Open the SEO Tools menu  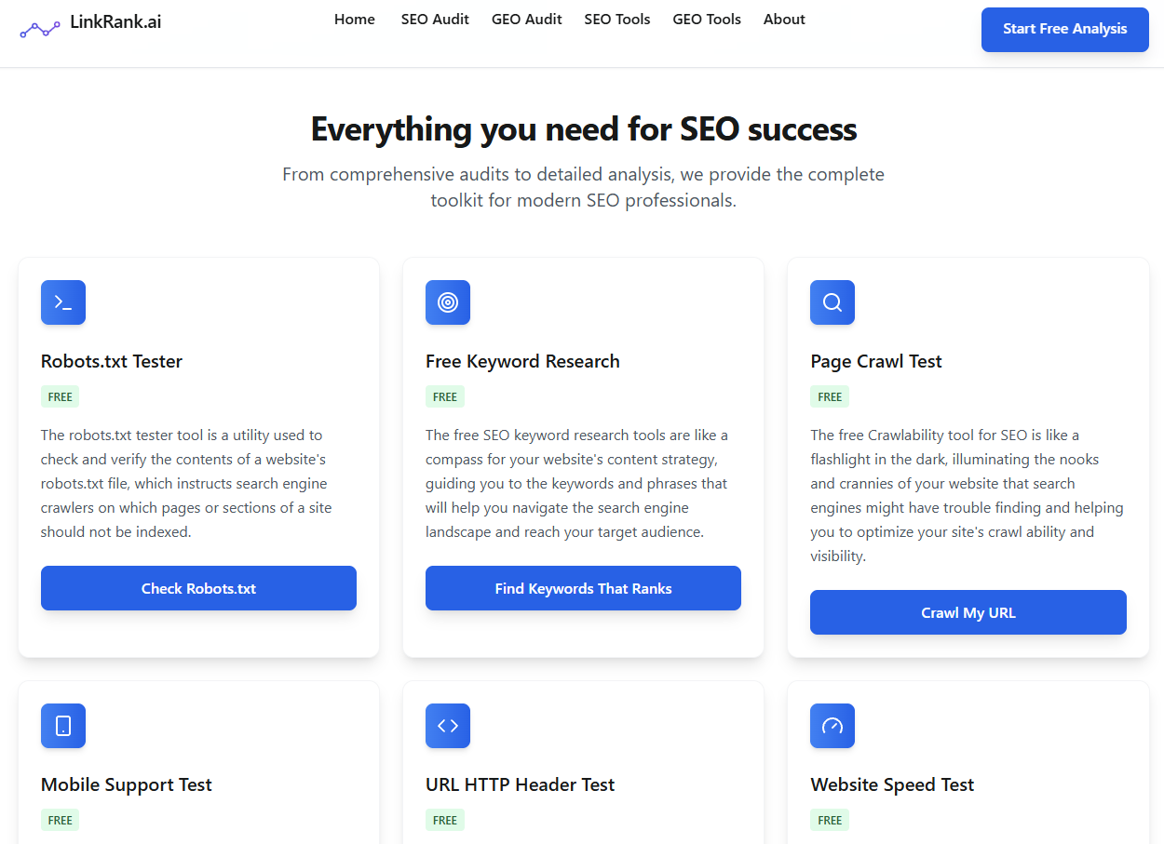617,20
